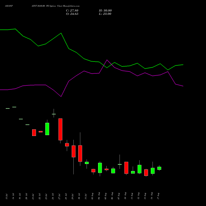The image size is (206, 206).
Task: Click the open price value O: 24.65
Action: point(72,14)
